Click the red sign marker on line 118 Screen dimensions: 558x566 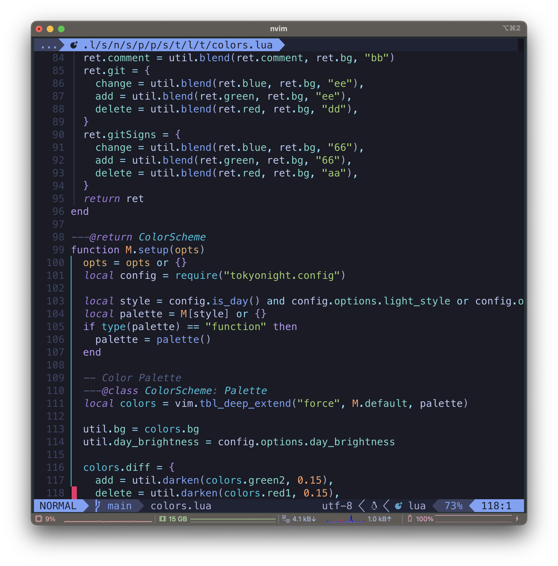[x=74, y=493]
